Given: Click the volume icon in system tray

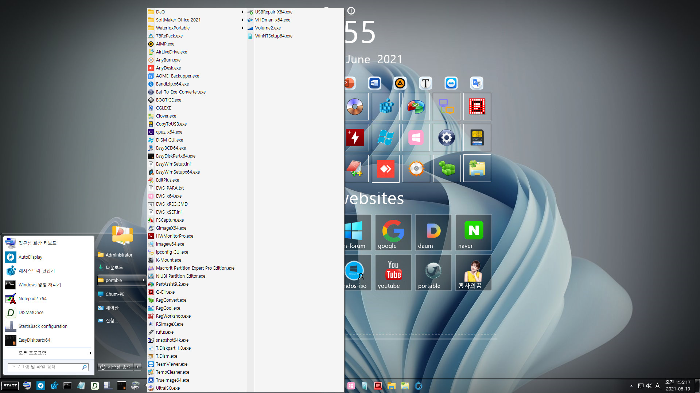Looking at the screenshot, I should click(x=649, y=386).
